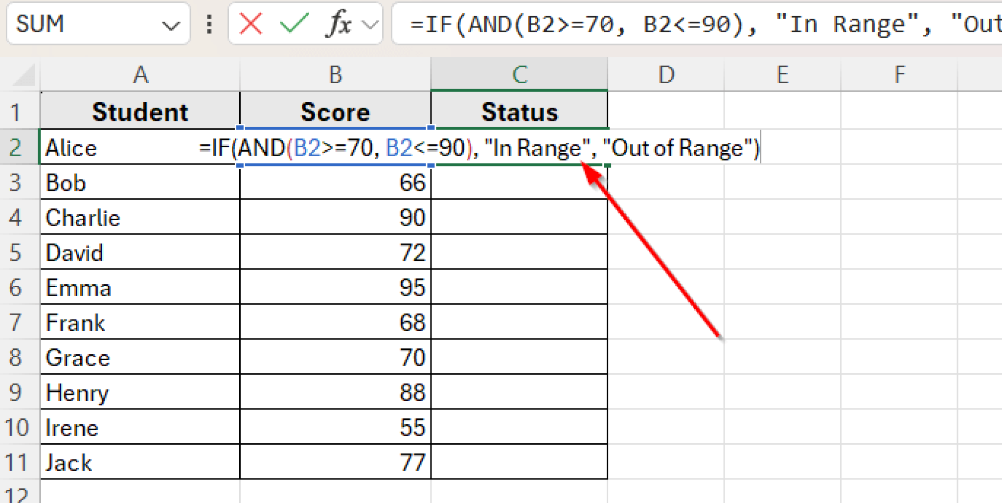Select column A header
This screenshot has height=503, width=1002.
pyautogui.click(x=140, y=75)
